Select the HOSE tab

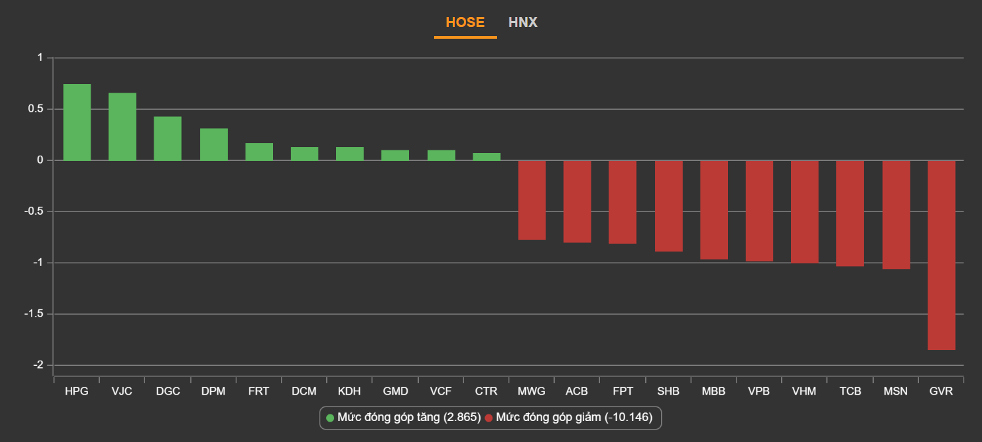point(465,22)
